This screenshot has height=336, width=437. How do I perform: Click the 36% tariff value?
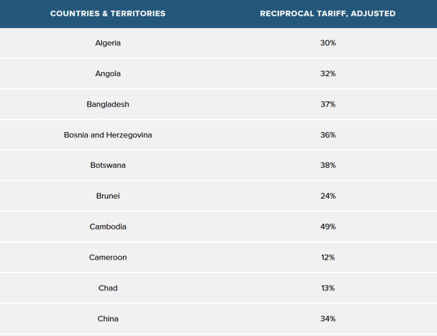[x=327, y=135]
